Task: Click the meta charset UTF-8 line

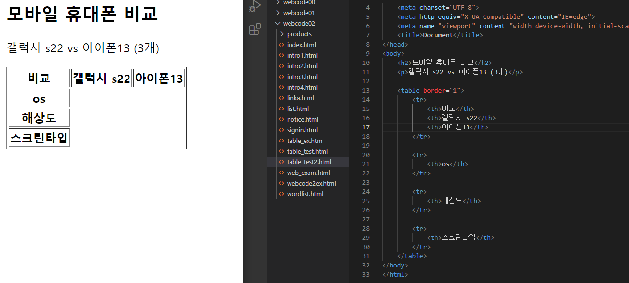Action: click(x=438, y=7)
